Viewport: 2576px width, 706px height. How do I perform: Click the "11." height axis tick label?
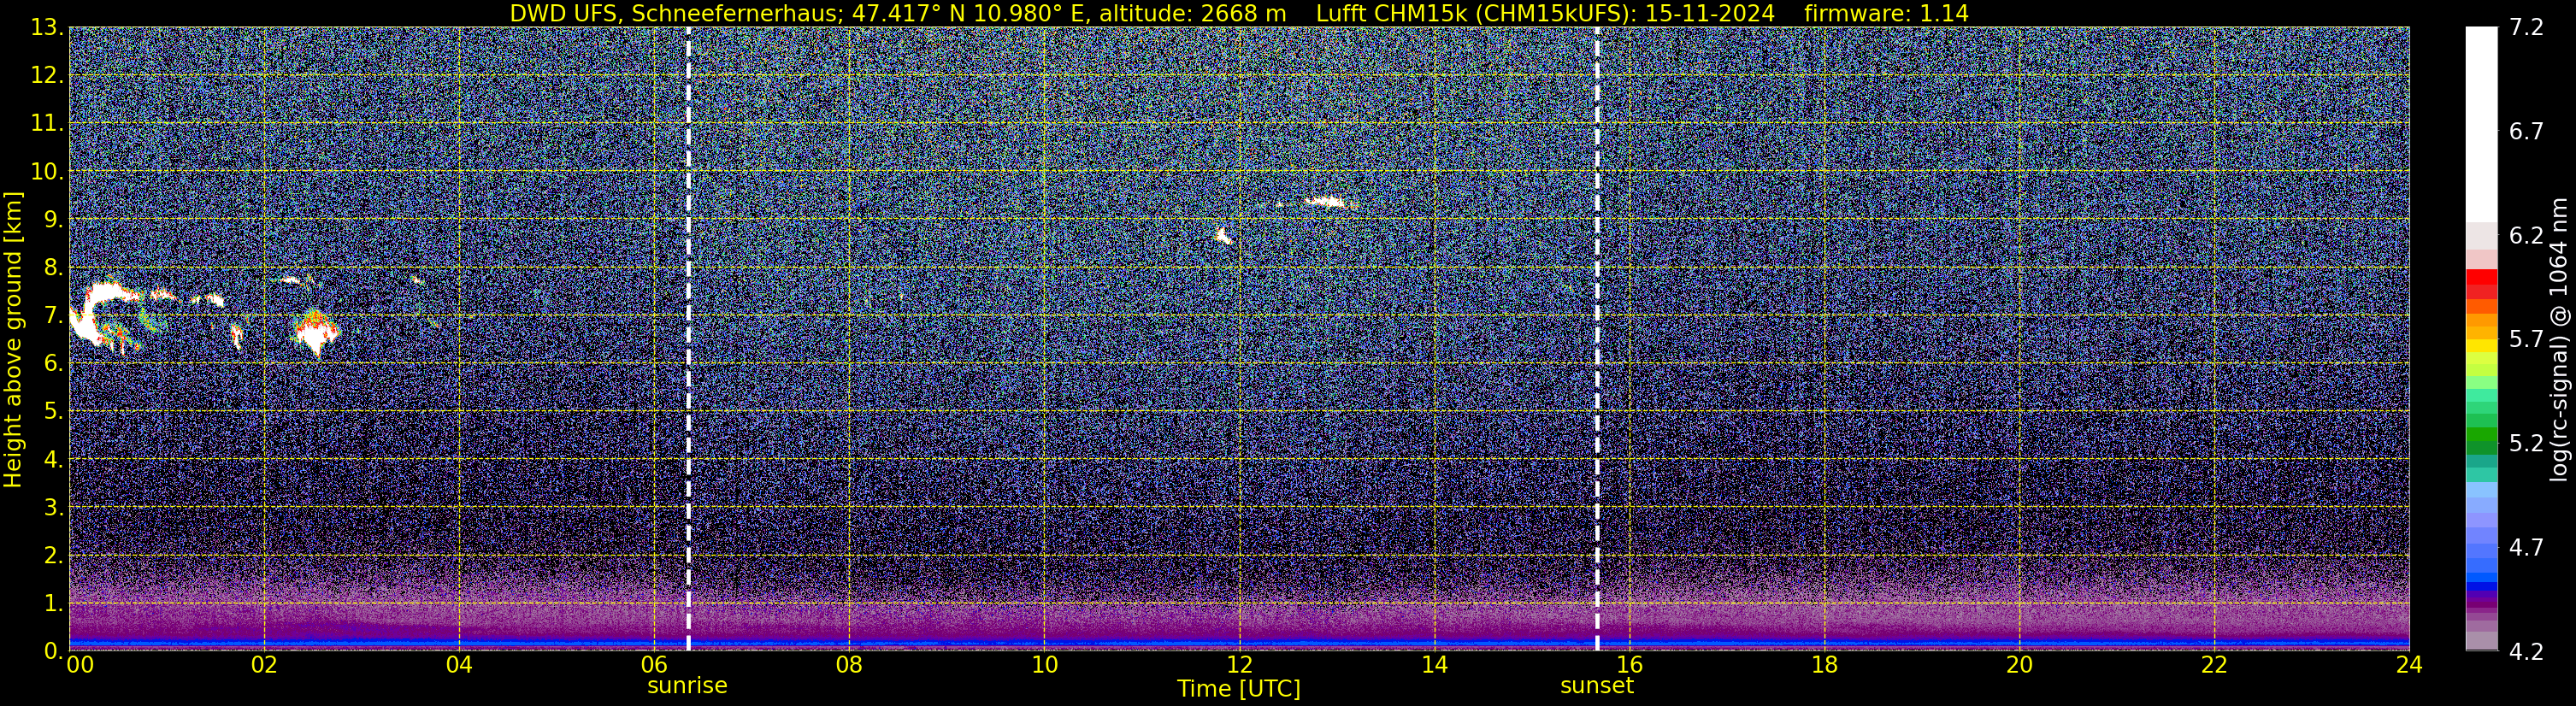(47, 123)
